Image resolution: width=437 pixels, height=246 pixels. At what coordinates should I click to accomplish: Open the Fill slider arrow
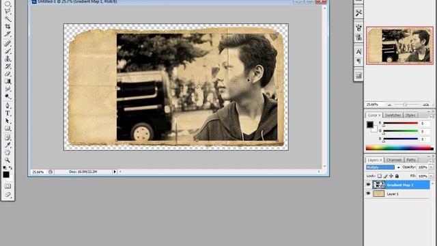(x=431, y=176)
